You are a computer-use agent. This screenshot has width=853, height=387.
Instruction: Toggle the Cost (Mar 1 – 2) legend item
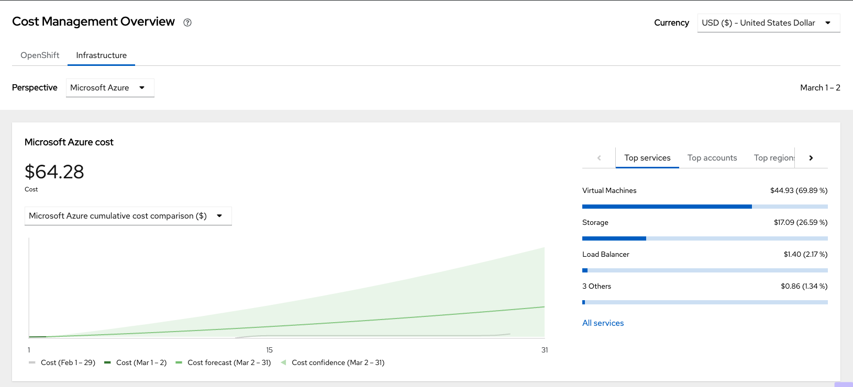pyautogui.click(x=136, y=362)
